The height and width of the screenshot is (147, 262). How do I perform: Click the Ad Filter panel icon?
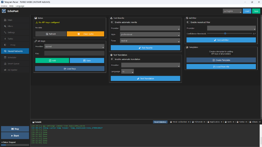tap(187, 18)
